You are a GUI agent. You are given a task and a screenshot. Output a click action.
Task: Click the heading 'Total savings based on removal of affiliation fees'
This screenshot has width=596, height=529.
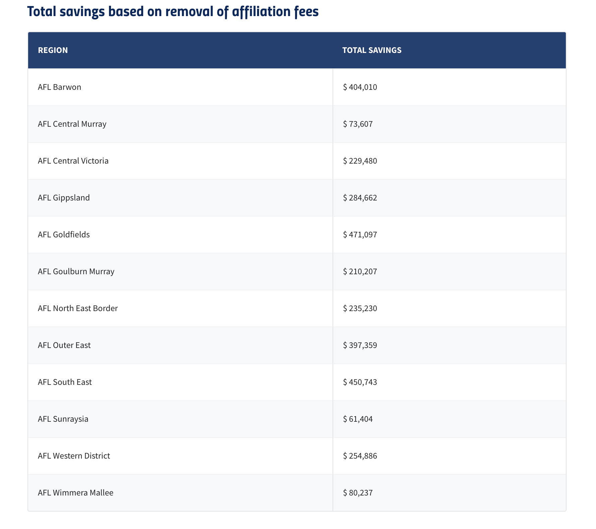[x=173, y=12]
